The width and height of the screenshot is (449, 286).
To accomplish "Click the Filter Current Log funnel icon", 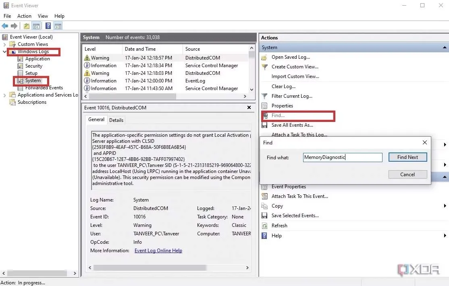I will 264,96.
